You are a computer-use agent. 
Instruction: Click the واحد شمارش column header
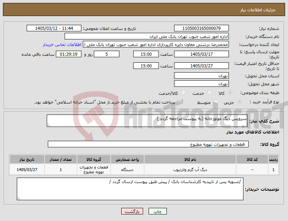[x=127, y=159]
